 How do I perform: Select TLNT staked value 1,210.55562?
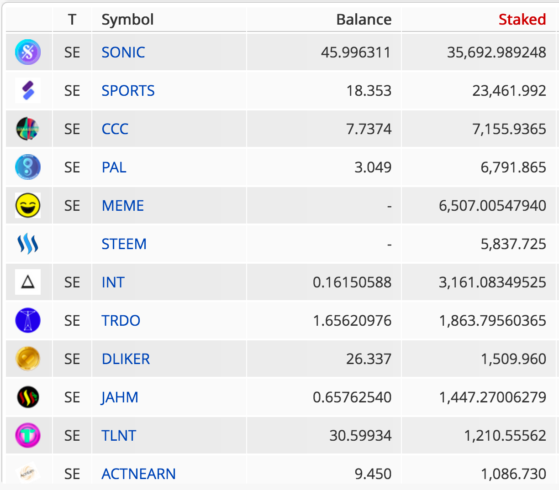click(x=505, y=436)
